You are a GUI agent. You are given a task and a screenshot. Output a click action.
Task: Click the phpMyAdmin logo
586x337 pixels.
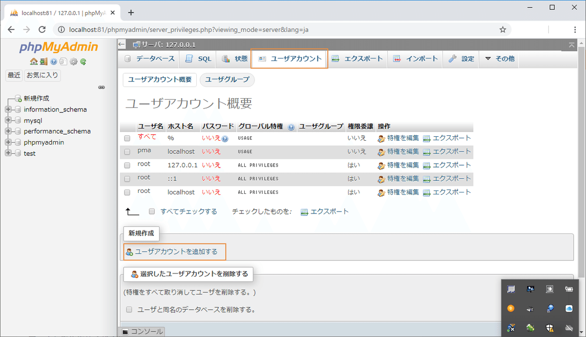(x=59, y=47)
